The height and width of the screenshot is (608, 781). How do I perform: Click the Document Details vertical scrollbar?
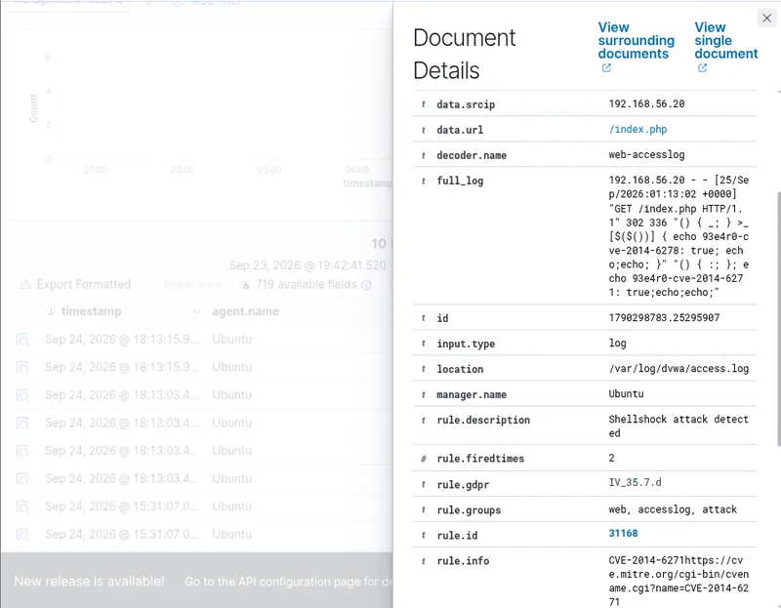point(778,319)
